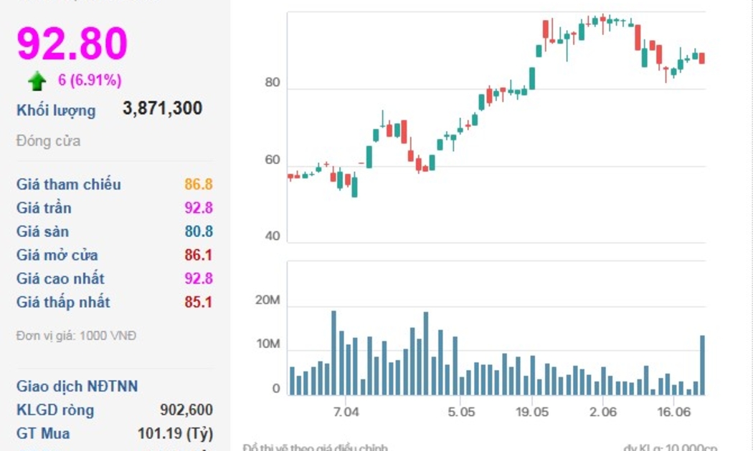Image resolution: width=753 pixels, height=451 pixels.
Task: Click the 3,871,300 volume figure
Action: pos(162,109)
